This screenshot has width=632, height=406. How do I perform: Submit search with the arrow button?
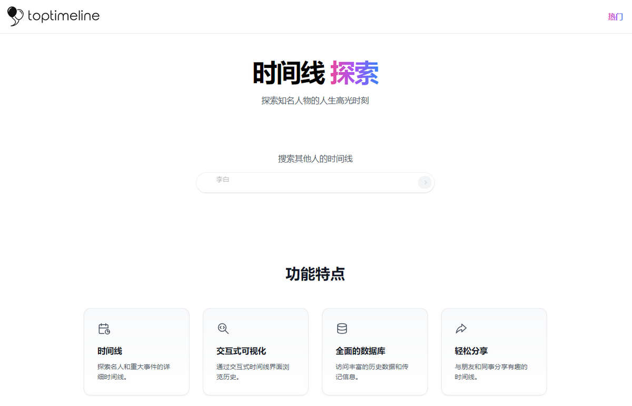[x=425, y=182]
